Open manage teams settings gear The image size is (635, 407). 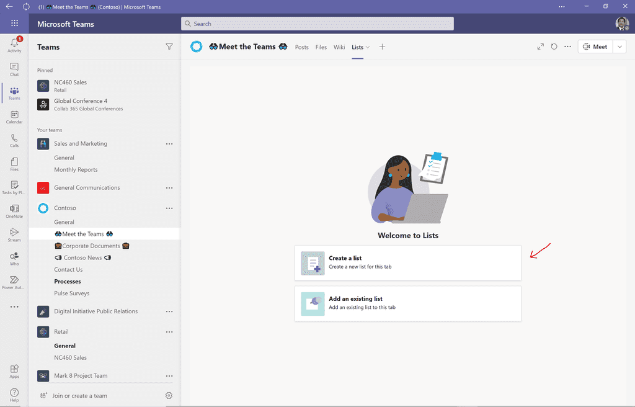click(169, 396)
